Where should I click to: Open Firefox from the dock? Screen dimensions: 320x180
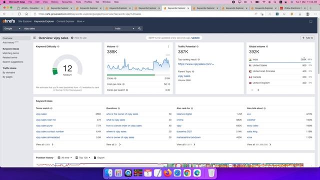[167, 173]
